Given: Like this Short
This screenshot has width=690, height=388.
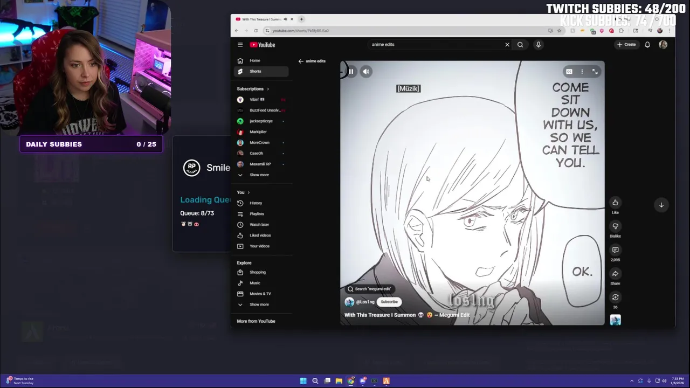Looking at the screenshot, I should 615,203.
